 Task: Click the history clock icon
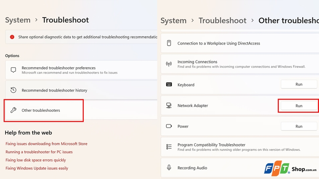point(14,90)
